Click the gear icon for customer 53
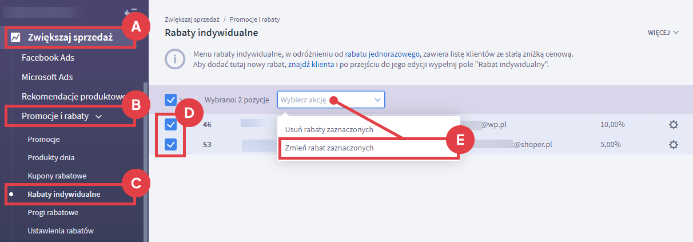This screenshot has width=693, height=242. pos(674,145)
